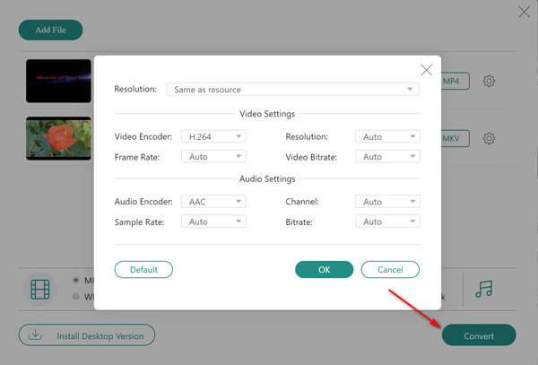Open settings gear for the MKV file

point(489,139)
